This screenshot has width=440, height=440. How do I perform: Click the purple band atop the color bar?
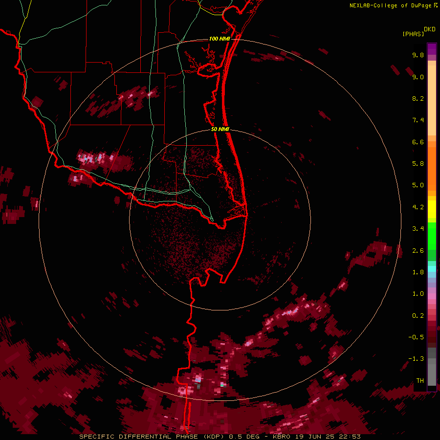(432, 49)
